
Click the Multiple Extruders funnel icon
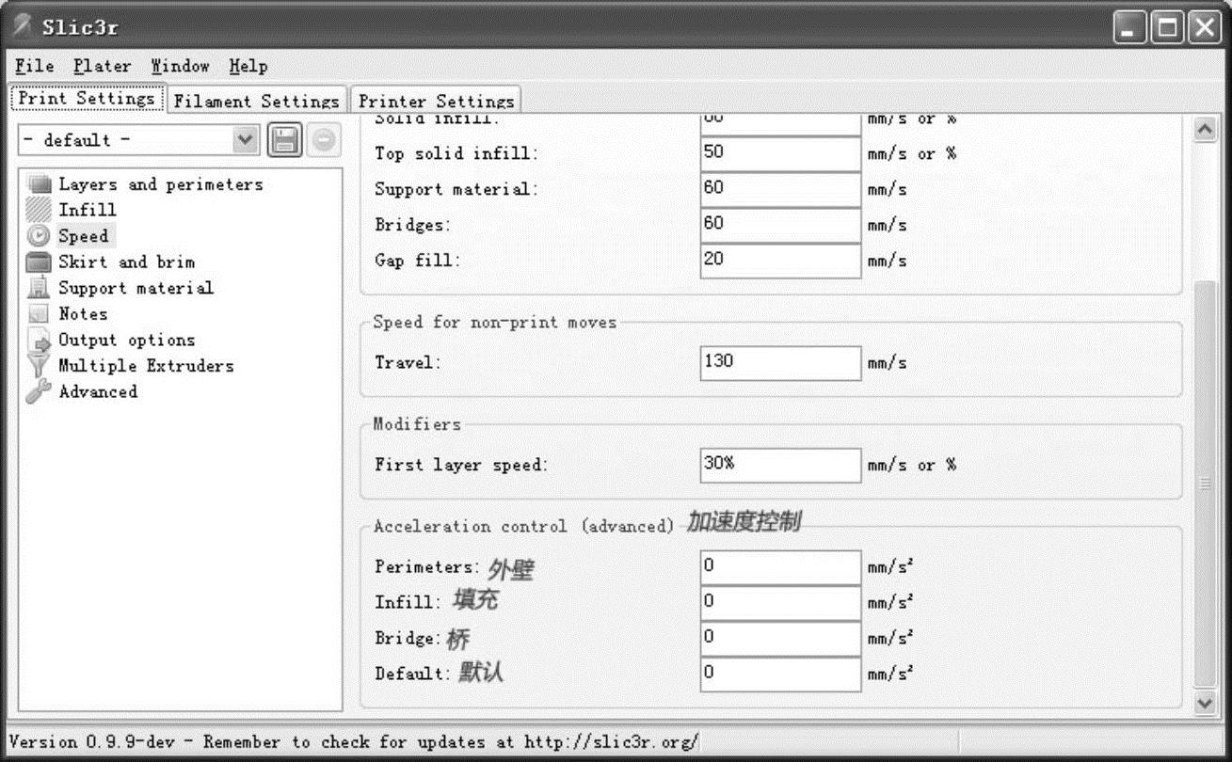click(x=39, y=366)
